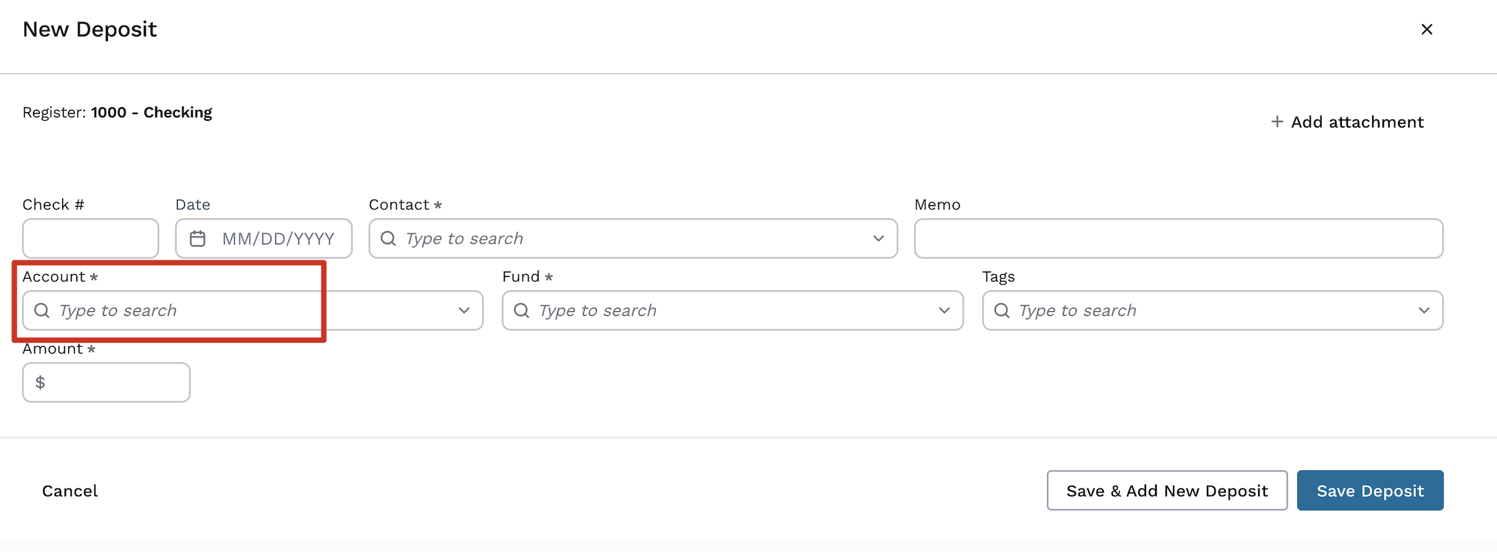Close the New Deposit dialog
The height and width of the screenshot is (552, 1497).
coord(1426,30)
